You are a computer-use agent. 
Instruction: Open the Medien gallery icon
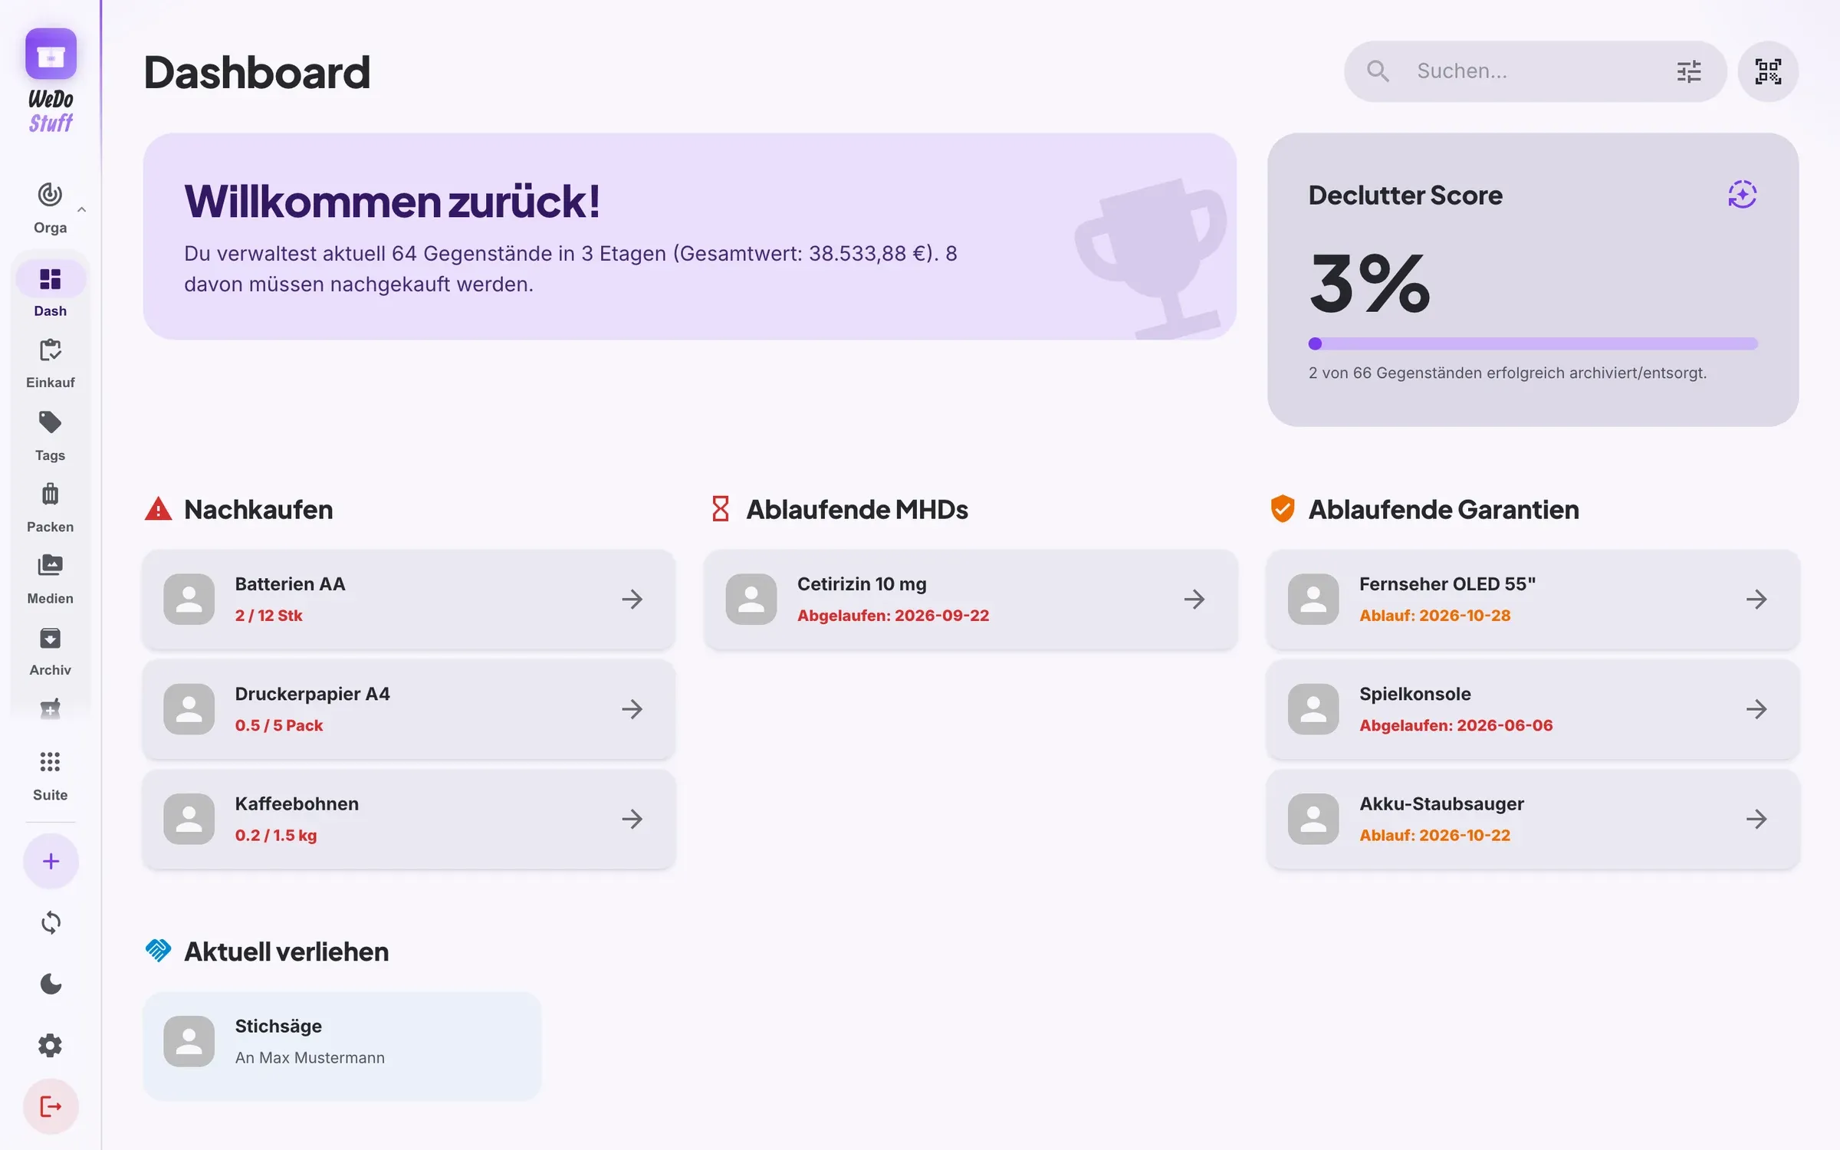[x=50, y=566]
